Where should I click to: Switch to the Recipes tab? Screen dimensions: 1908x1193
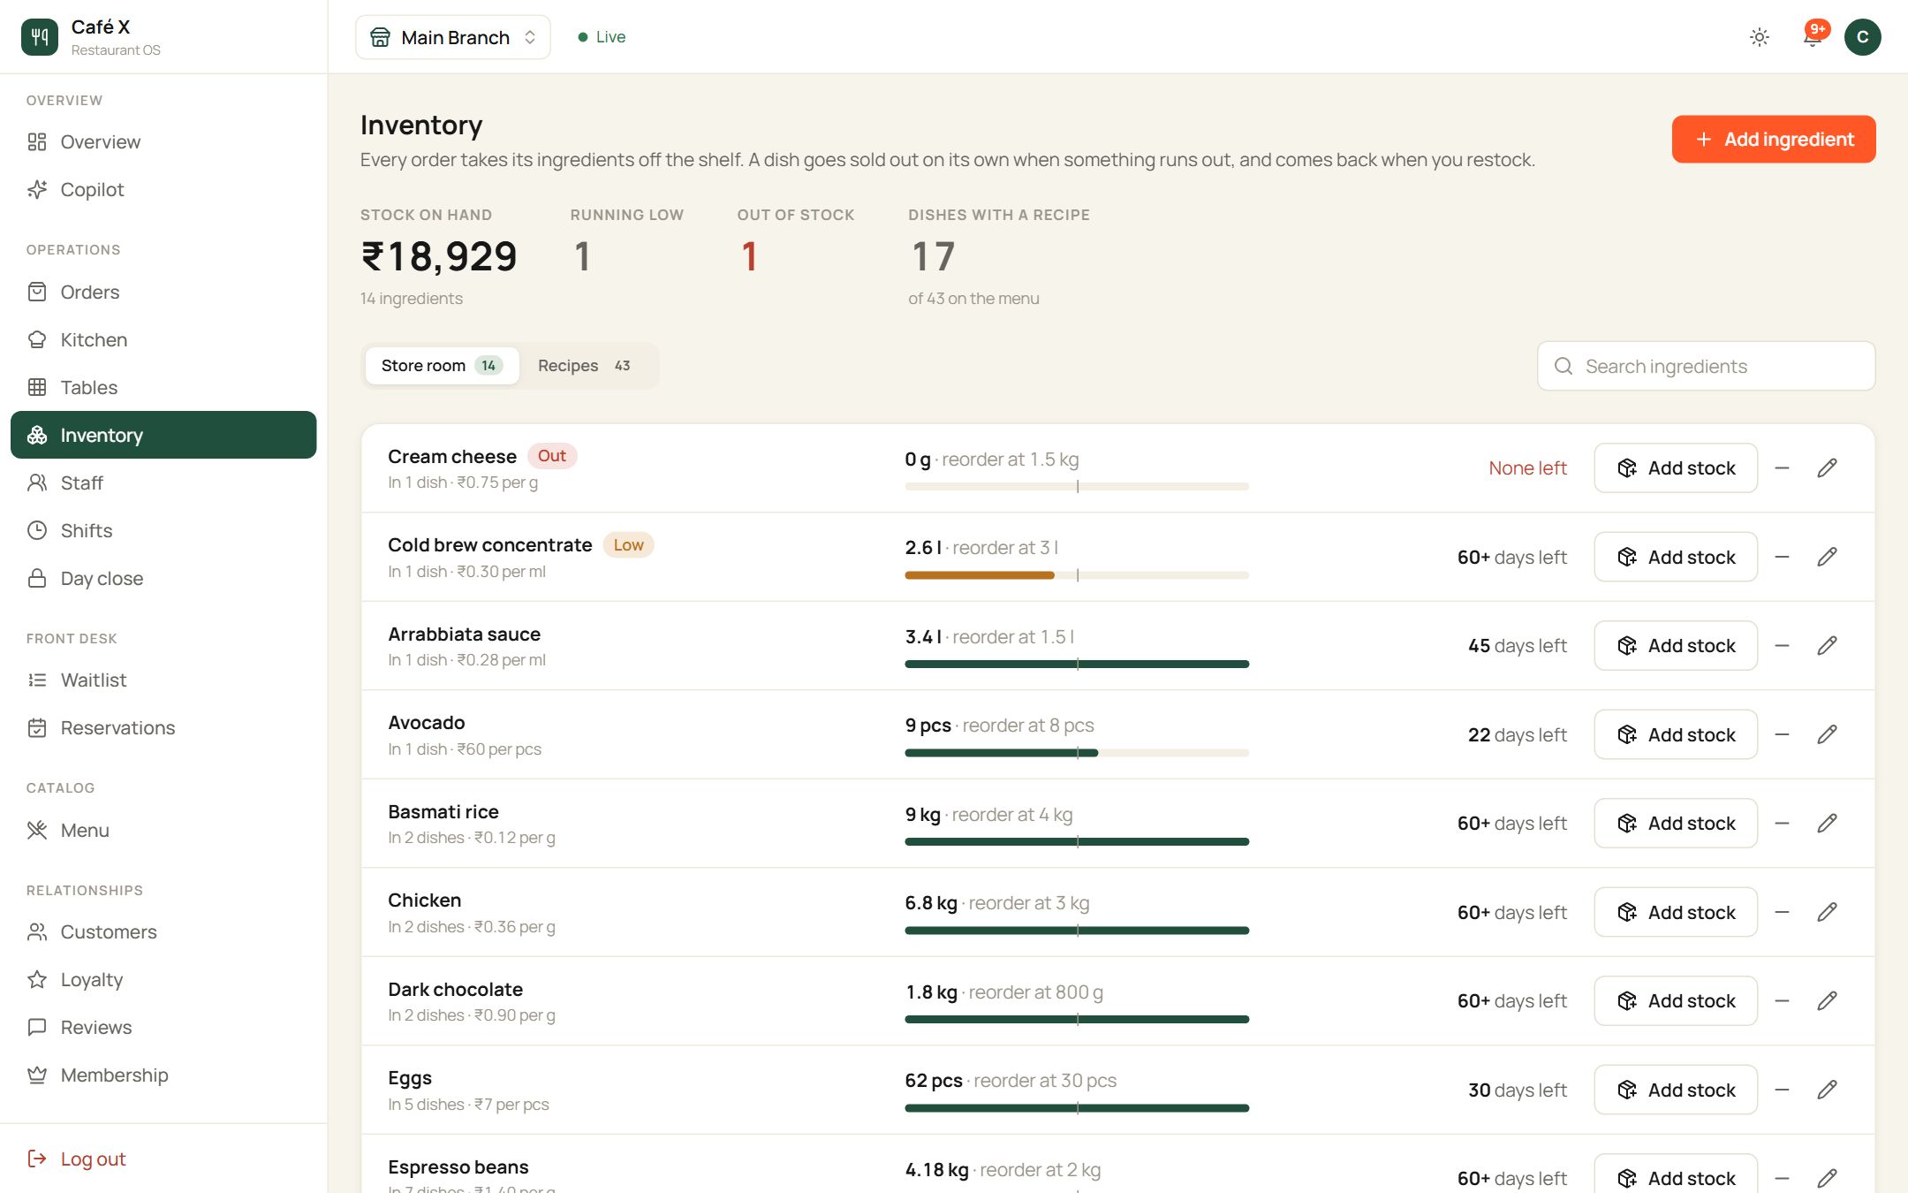pyautogui.click(x=585, y=365)
